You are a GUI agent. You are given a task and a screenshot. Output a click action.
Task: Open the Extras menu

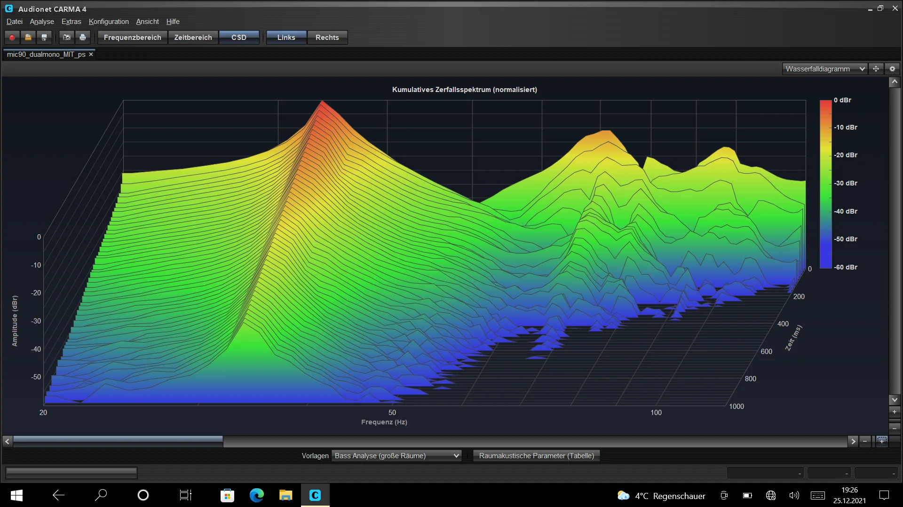[71, 22]
